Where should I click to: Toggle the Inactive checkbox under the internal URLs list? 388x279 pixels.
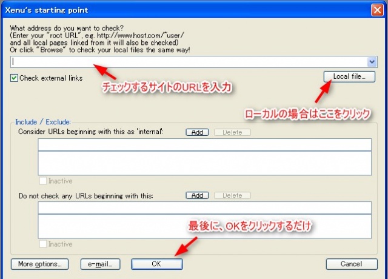point(43,181)
